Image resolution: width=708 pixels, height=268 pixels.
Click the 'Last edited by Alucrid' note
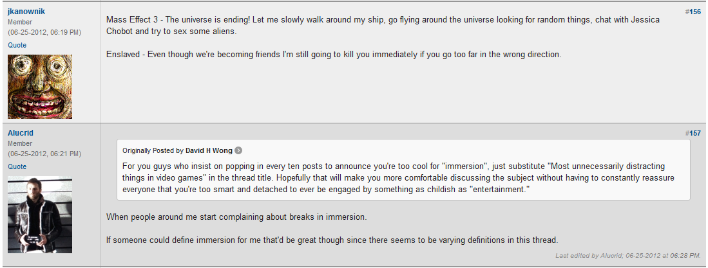627,256
